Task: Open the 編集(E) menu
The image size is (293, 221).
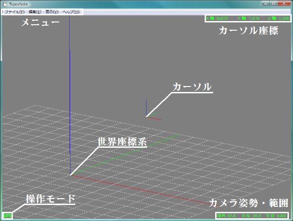Action: pos(35,12)
